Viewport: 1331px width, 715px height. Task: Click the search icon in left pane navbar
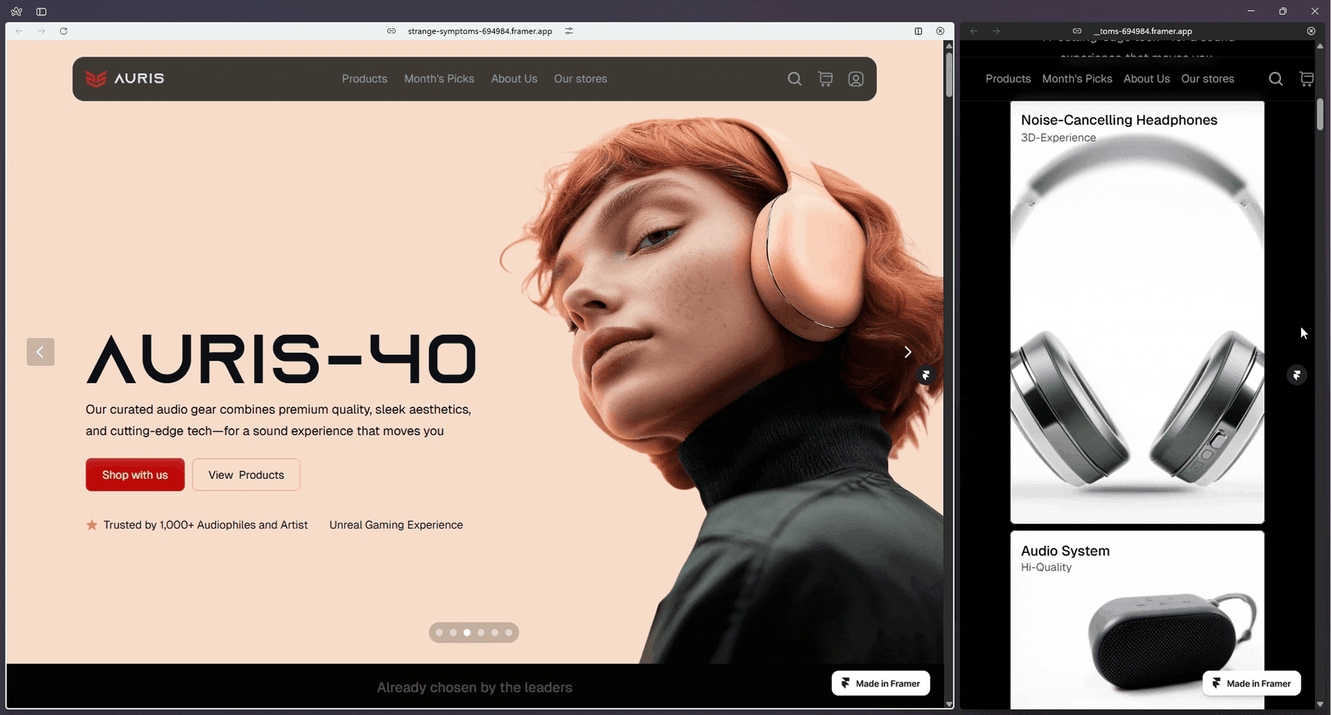(x=795, y=79)
